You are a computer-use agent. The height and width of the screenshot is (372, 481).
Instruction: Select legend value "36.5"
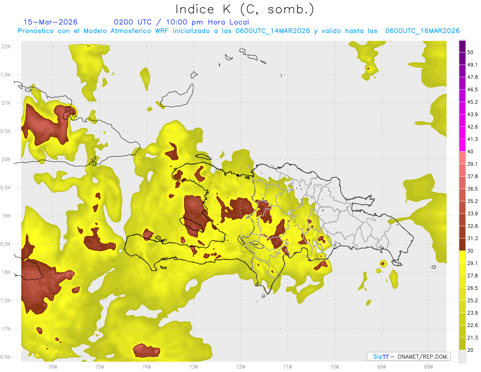pos(473,189)
